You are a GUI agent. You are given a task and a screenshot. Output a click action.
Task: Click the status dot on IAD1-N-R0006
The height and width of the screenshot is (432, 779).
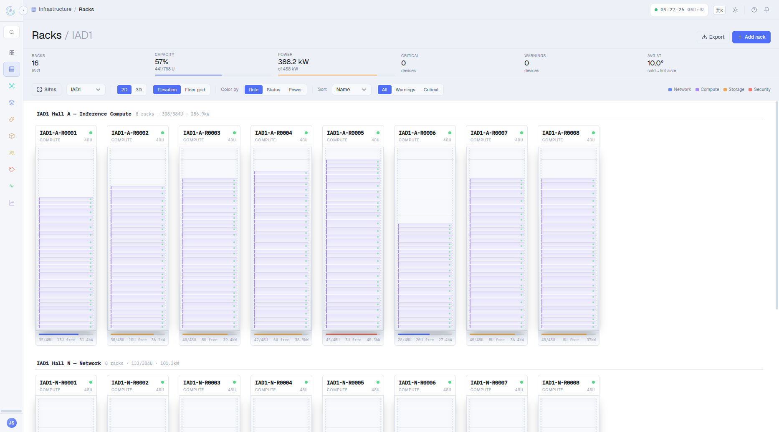(450, 382)
